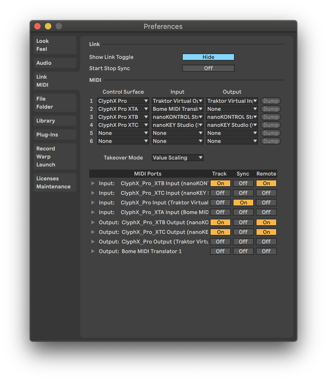Switch to the Plug-Ins tab
The height and width of the screenshot is (381, 327).
coord(55,135)
